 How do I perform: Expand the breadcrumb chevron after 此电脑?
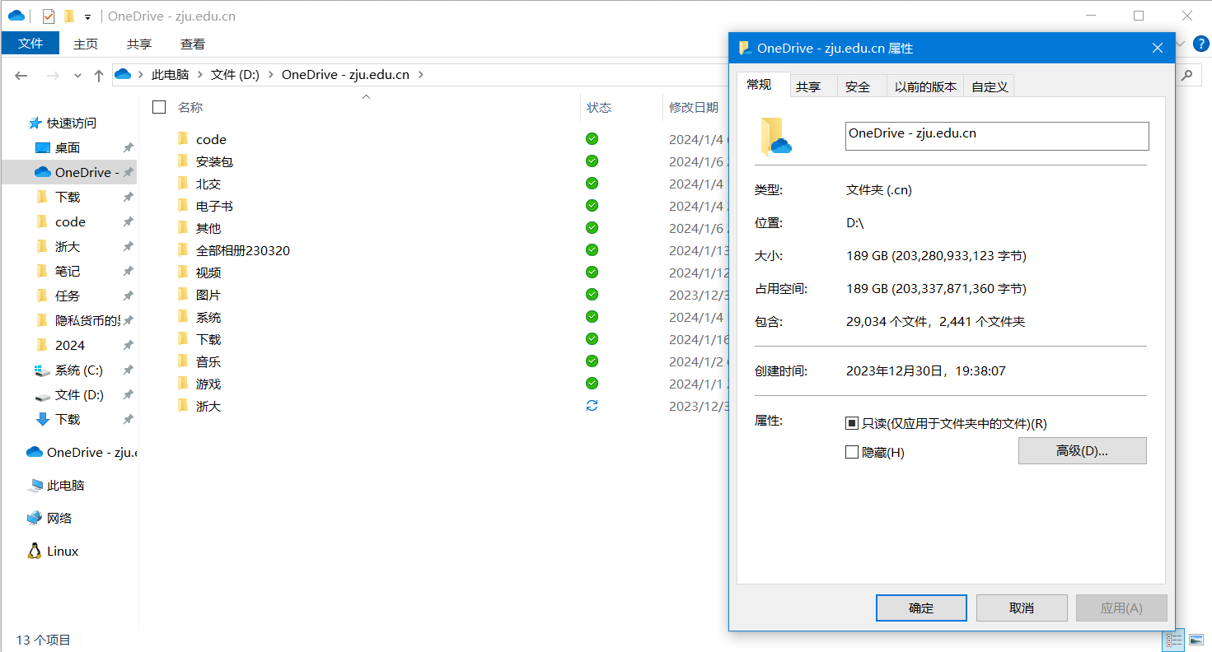(199, 75)
